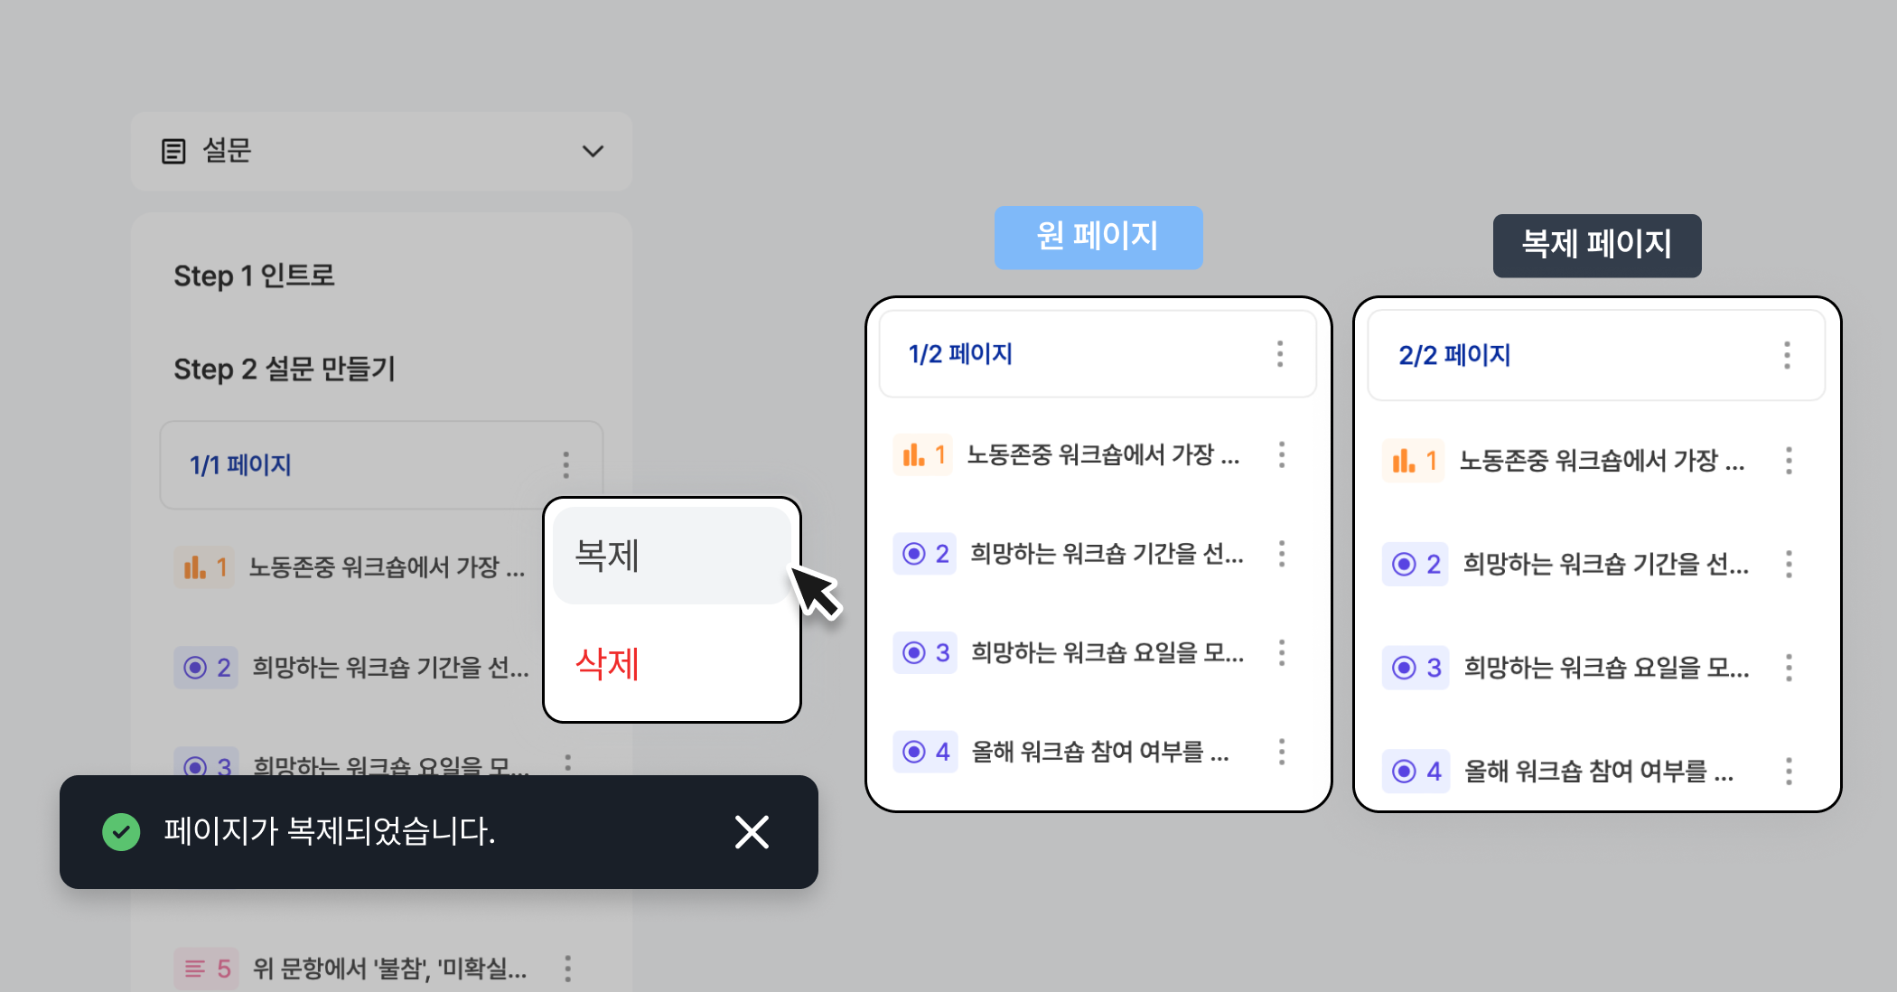Select question 2 희망하는 워크숍 기간 in sidebar
This screenshot has width=1897, height=992.
point(388,668)
